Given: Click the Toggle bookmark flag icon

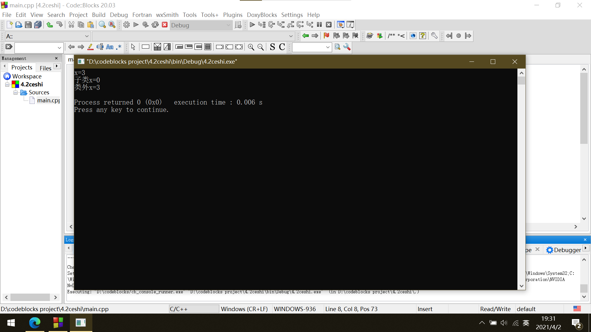Looking at the screenshot, I should point(326,36).
